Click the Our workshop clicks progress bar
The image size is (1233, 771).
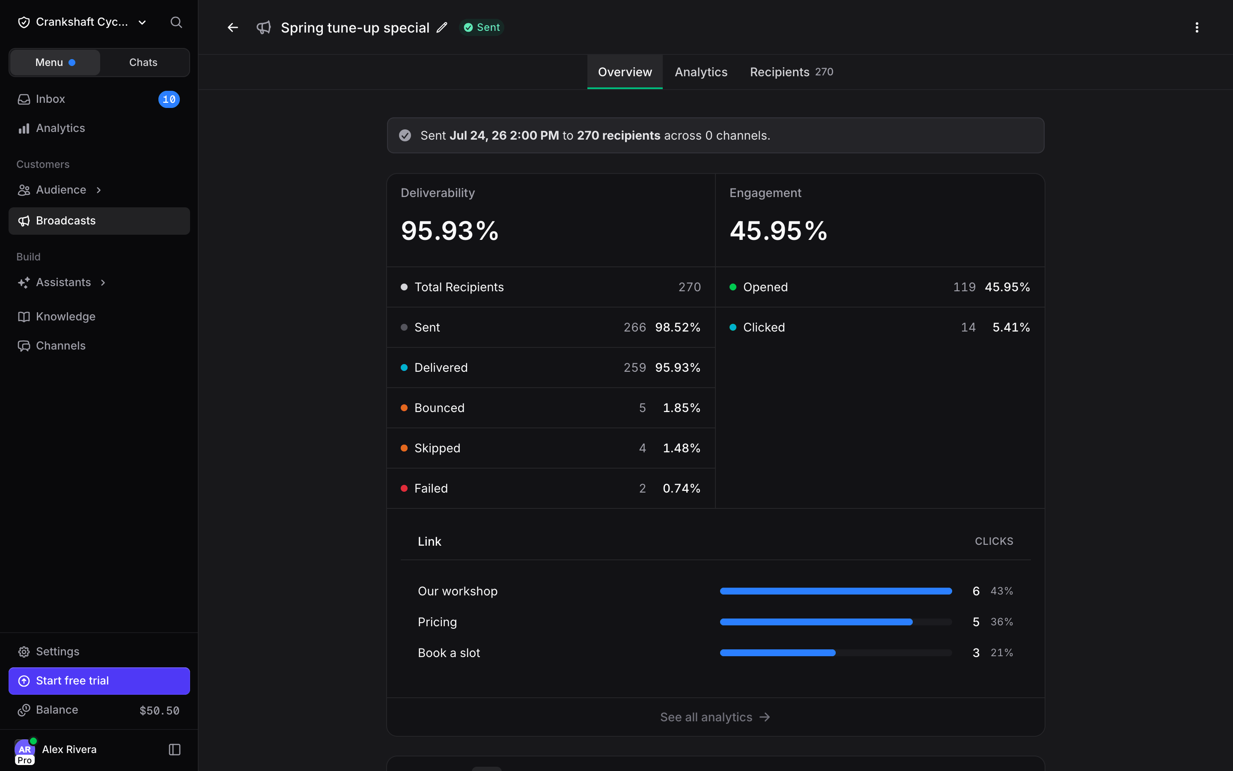[836, 591]
